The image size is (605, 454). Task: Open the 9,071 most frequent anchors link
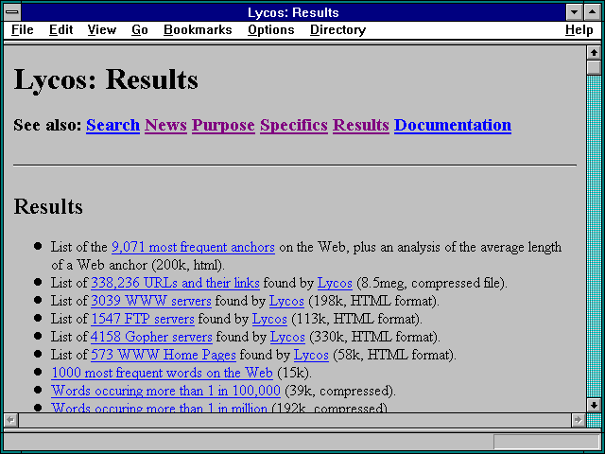tap(193, 247)
